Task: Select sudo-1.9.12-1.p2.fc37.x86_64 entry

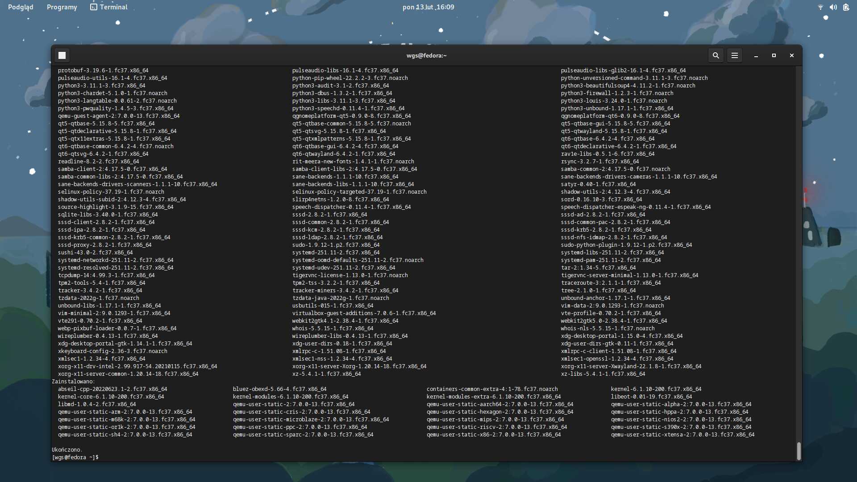Action: click(336, 245)
